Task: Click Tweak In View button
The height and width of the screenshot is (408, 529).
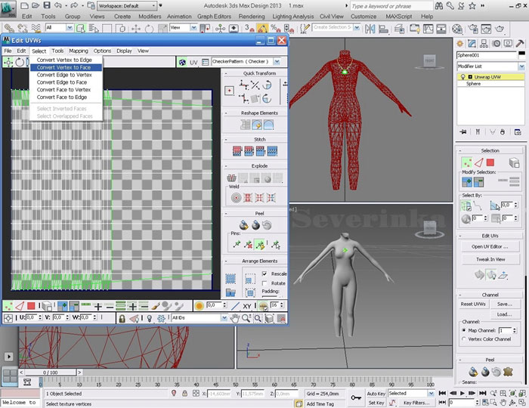Action: tap(490, 259)
